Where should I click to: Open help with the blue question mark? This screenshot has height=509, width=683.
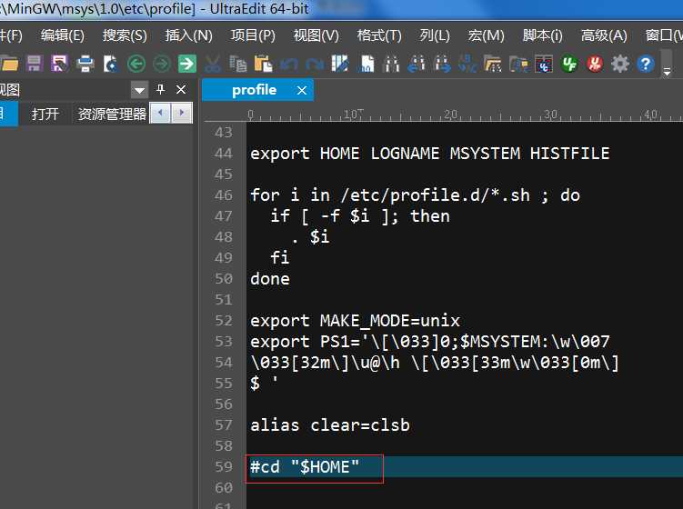[646, 64]
